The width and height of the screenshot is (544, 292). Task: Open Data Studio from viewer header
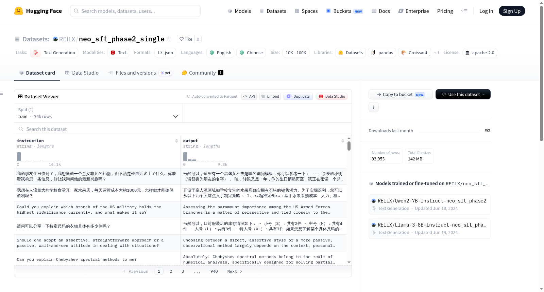click(332, 96)
